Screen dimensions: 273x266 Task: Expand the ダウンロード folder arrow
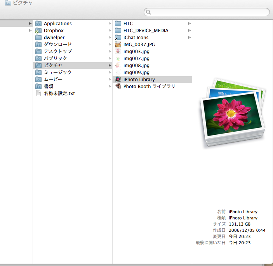(110, 44)
